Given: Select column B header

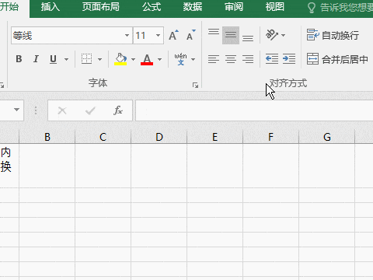Looking at the screenshot, I should click(x=47, y=137).
